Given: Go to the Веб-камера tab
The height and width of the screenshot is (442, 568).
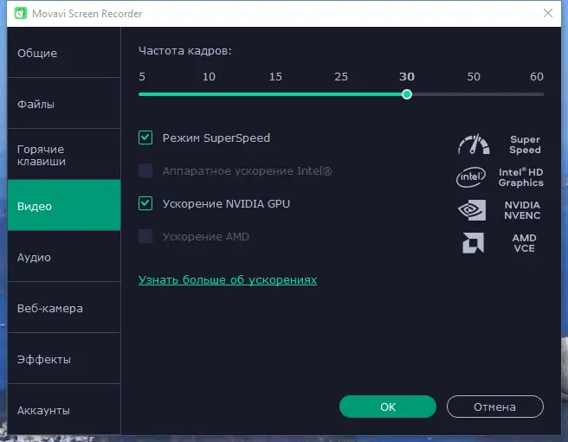Looking at the screenshot, I should pos(63,308).
